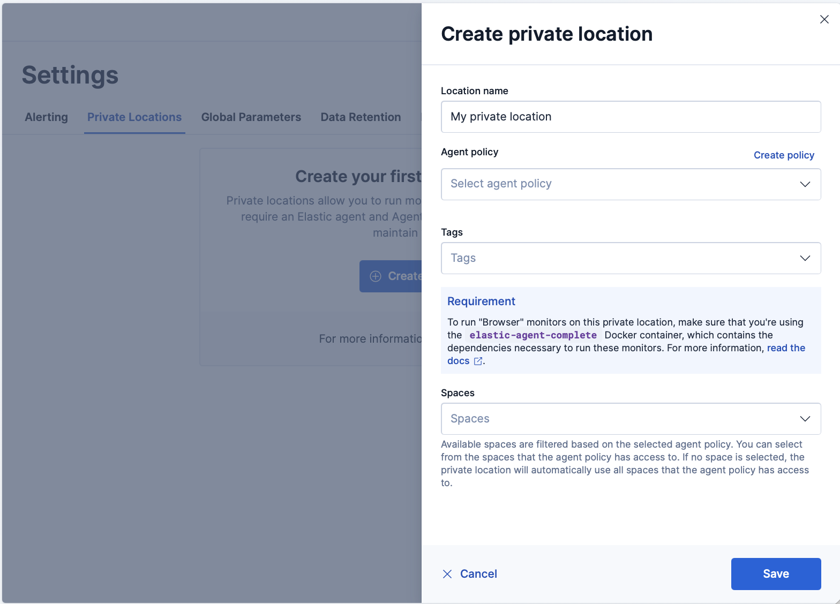Click the X icon next to Cancel
Screen dimensions: 840x604
click(x=448, y=573)
